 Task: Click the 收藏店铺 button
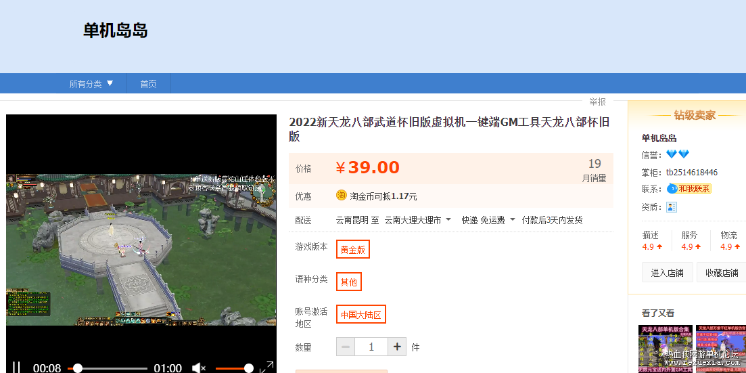[721, 273]
